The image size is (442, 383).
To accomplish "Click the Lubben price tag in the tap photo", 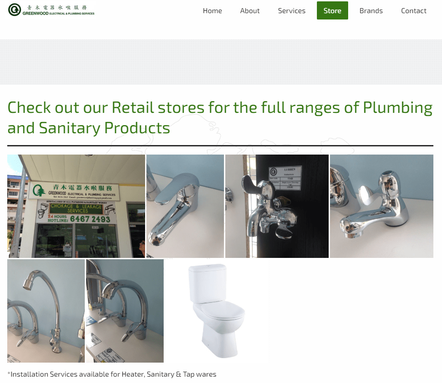I will [286, 178].
